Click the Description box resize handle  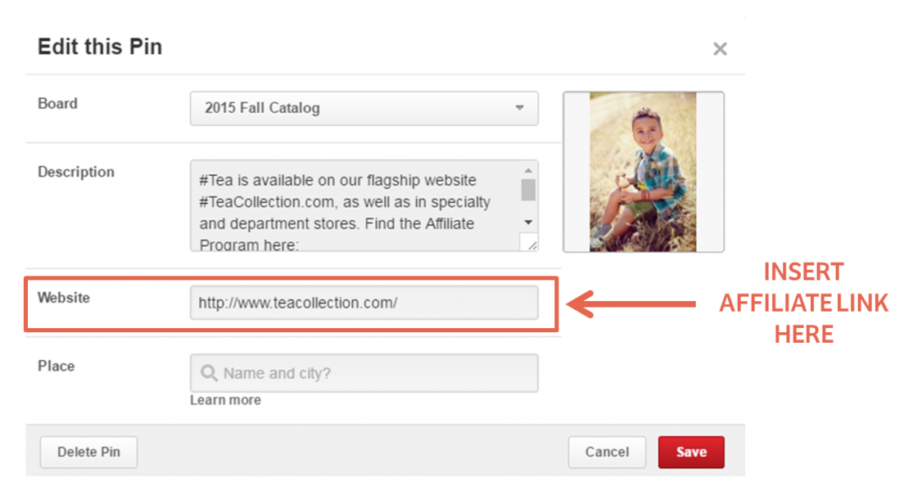[x=531, y=243]
